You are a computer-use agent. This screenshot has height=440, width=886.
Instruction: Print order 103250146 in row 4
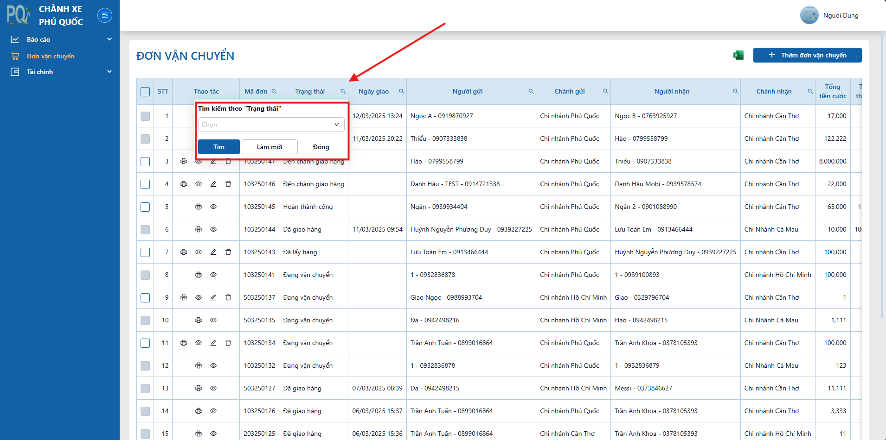coord(184,184)
